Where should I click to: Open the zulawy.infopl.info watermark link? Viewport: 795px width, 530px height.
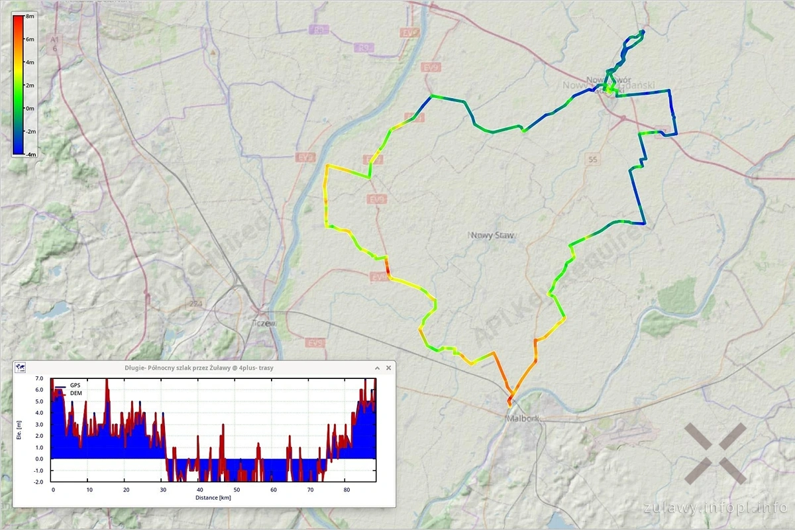click(x=715, y=508)
